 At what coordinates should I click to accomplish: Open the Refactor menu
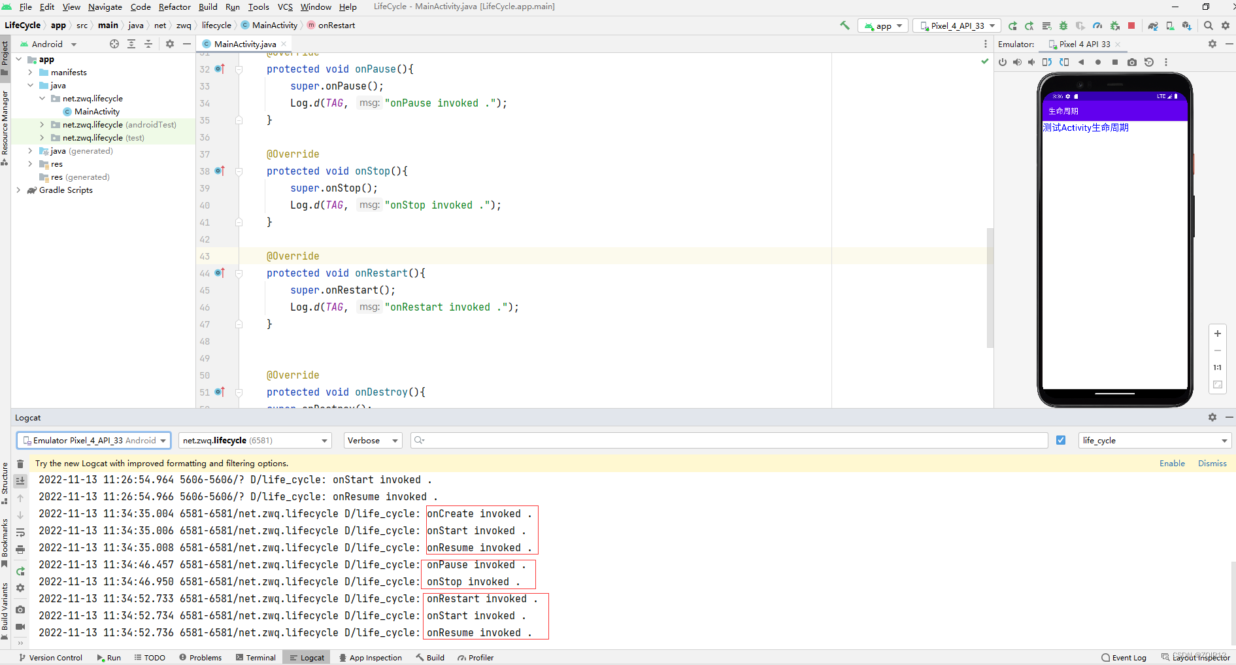point(175,7)
